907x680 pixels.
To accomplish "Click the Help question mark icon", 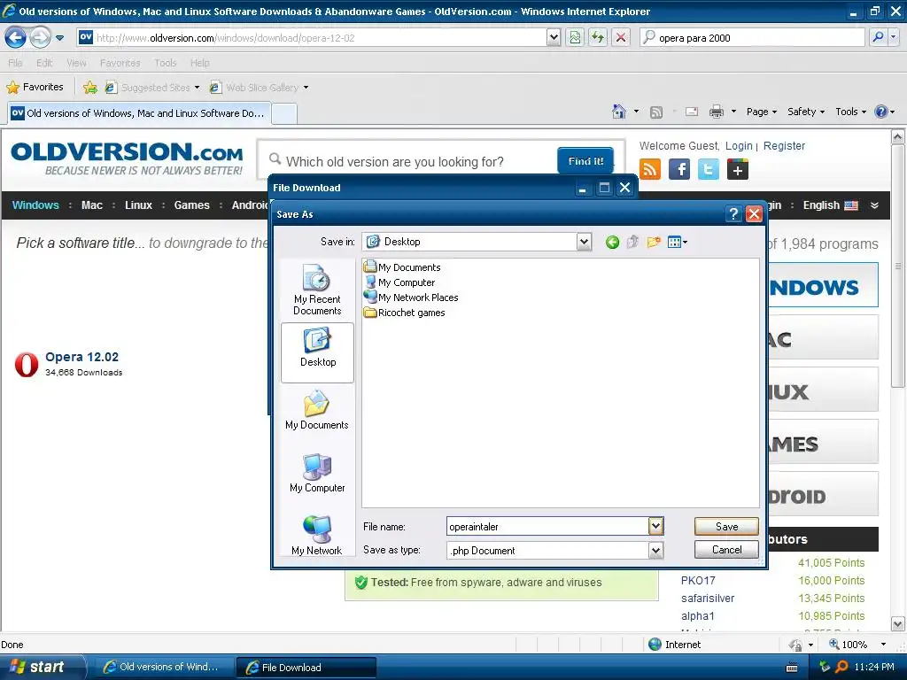I will (881, 112).
